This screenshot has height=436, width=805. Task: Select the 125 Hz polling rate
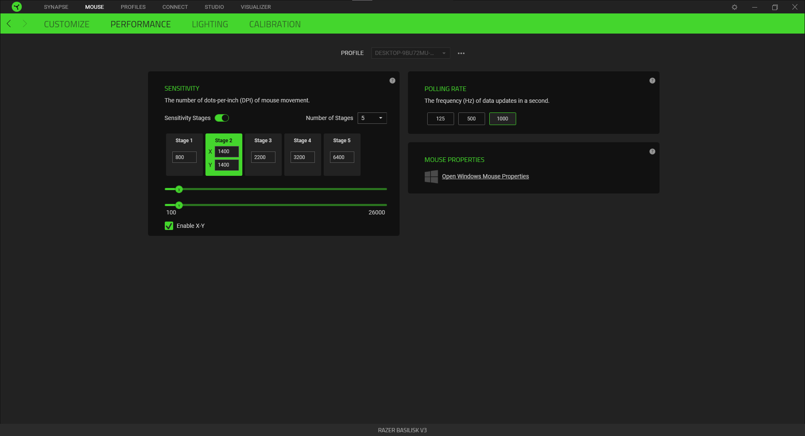click(440, 119)
